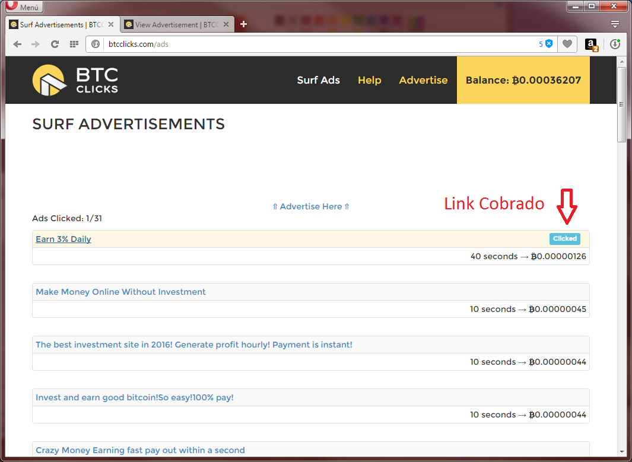Add page to bookmarks with heart icon
The height and width of the screenshot is (462, 632).
click(567, 44)
